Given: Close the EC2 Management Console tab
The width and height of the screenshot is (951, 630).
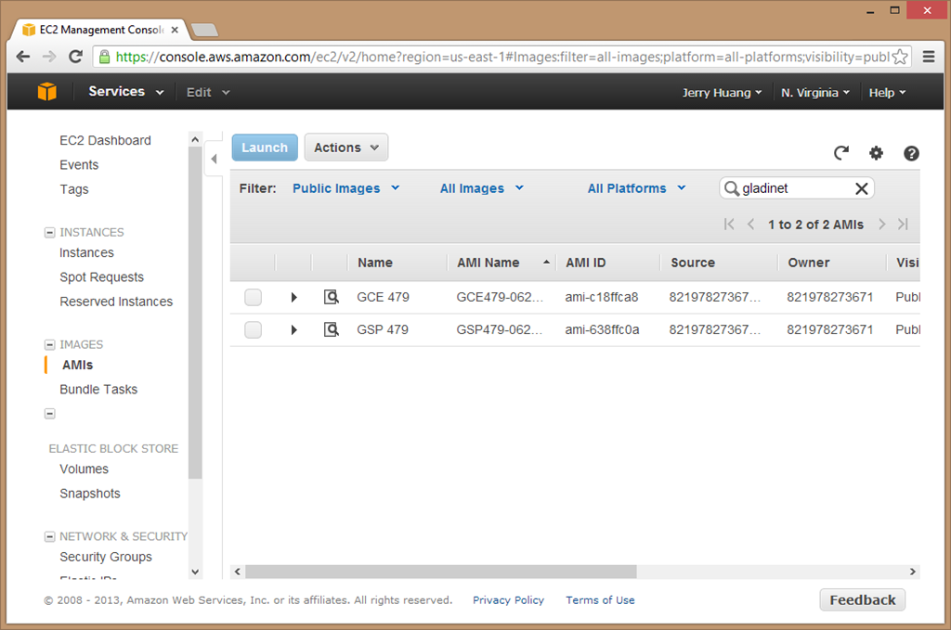Looking at the screenshot, I should click(175, 30).
